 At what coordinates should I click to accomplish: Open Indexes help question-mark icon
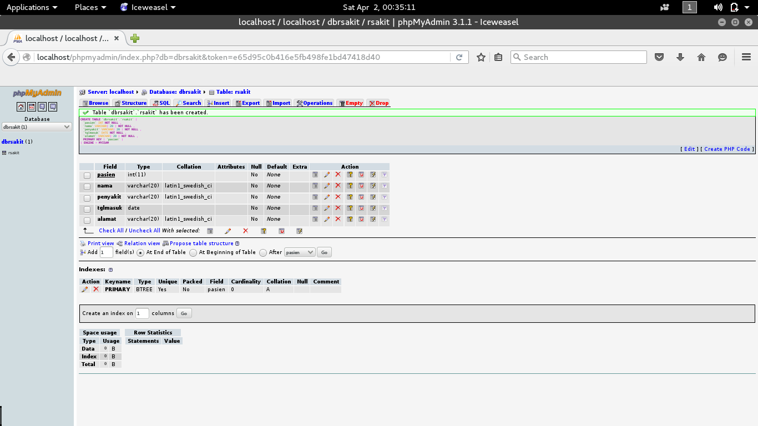(x=110, y=270)
